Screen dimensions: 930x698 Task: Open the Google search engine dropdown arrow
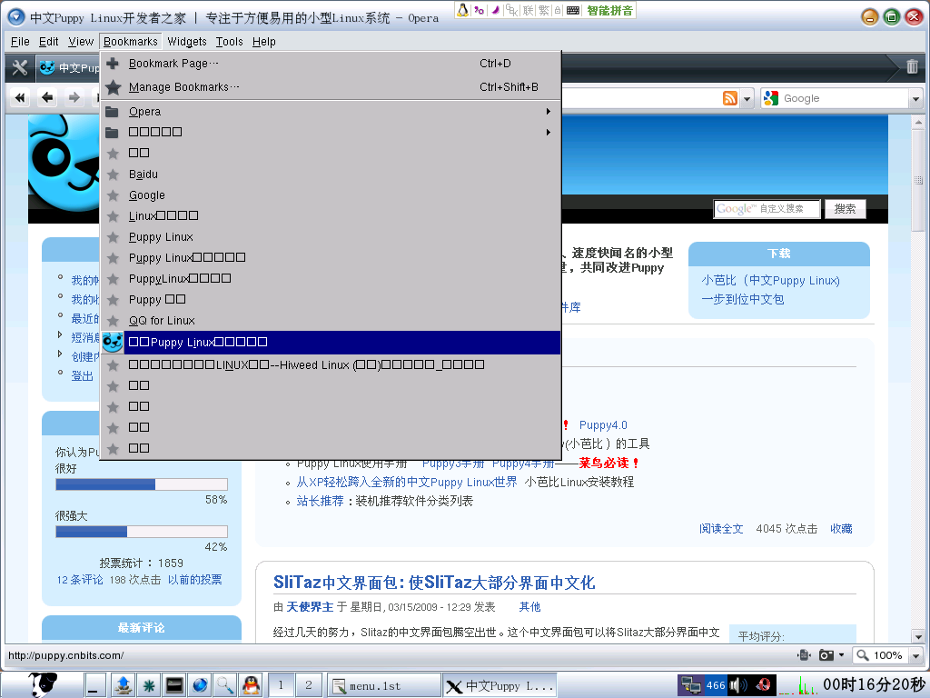pos(915,98)
